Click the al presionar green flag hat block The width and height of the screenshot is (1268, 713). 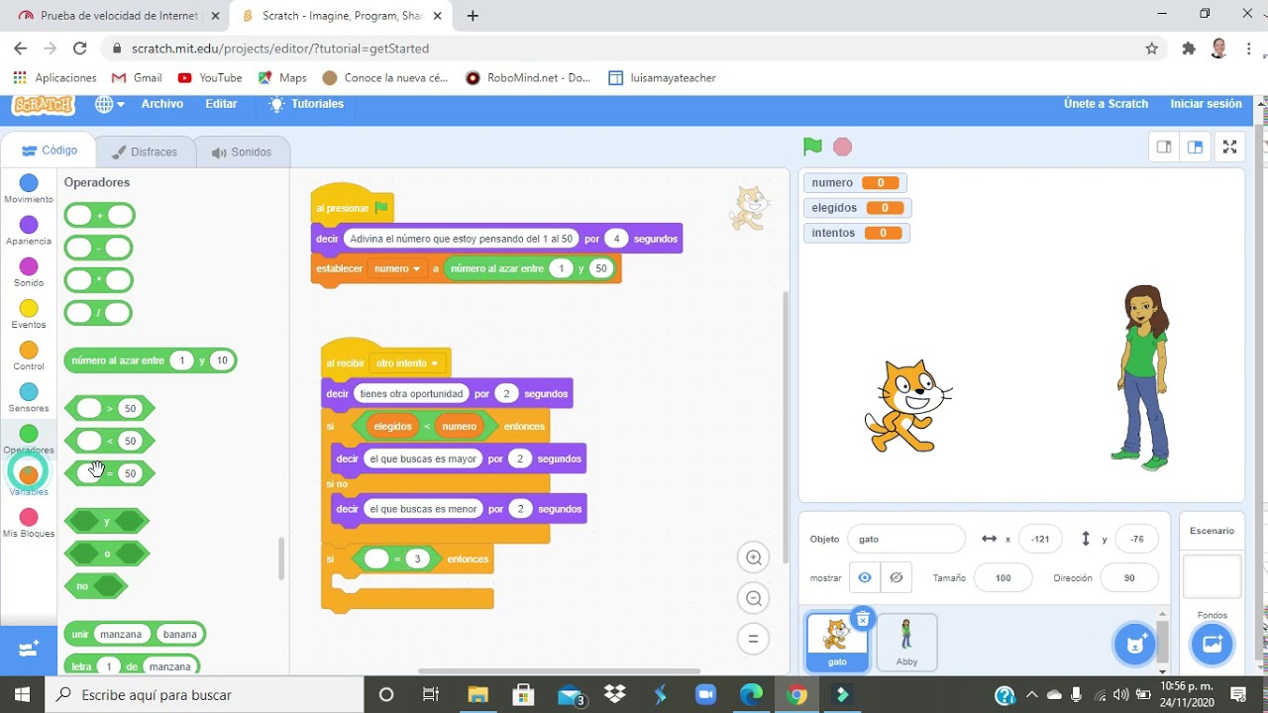(351, 207)
